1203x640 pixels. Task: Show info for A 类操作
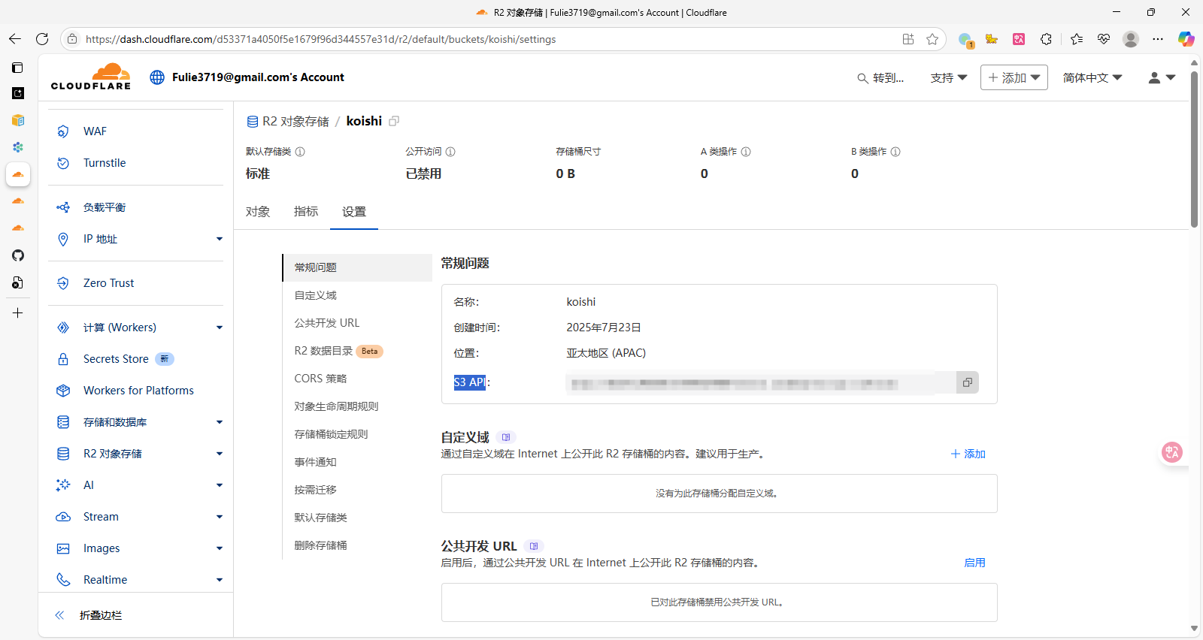(746, 152)
